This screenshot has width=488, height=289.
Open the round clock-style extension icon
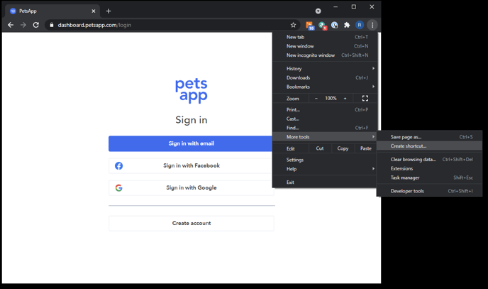[335, 25]
